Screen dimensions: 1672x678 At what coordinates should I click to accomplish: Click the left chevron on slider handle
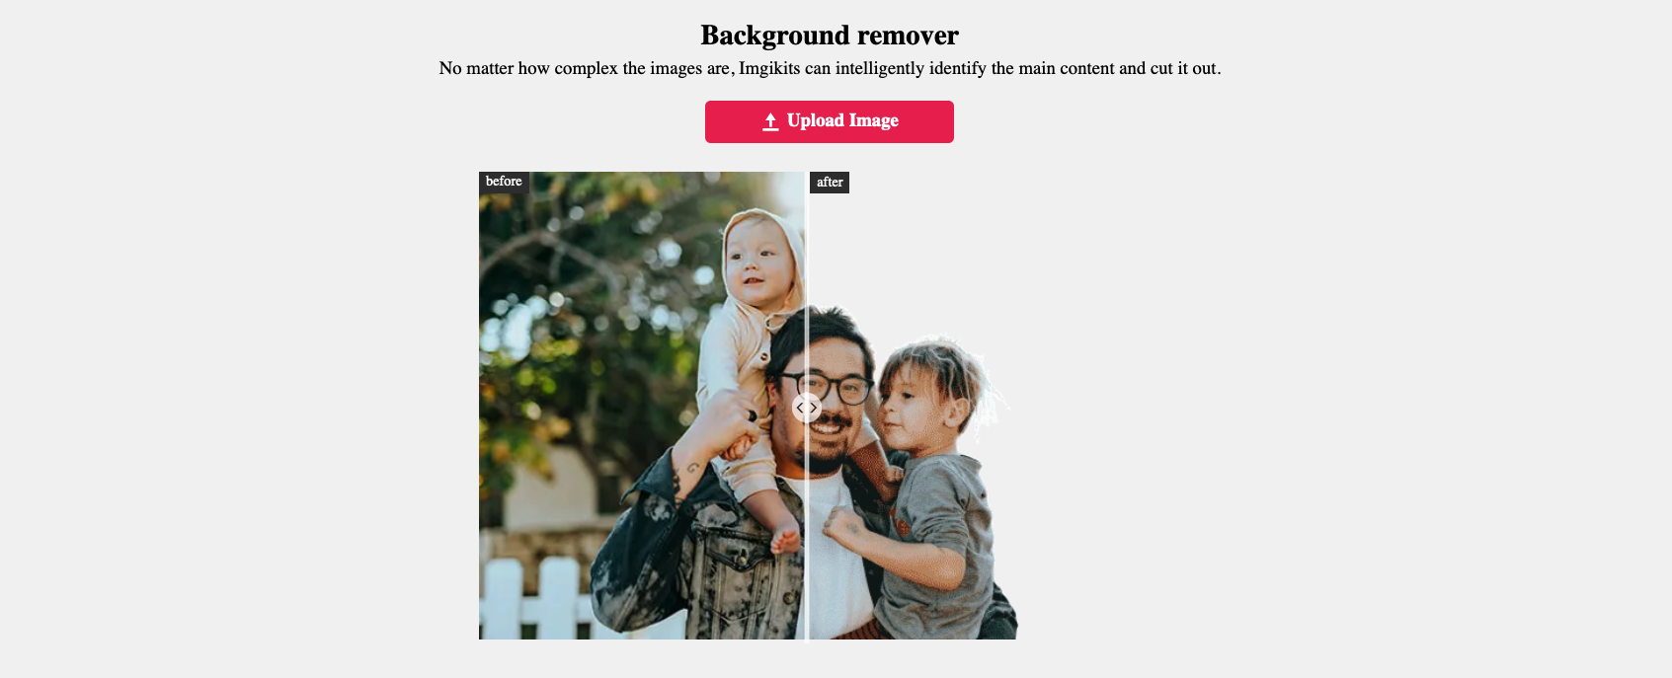800,408
